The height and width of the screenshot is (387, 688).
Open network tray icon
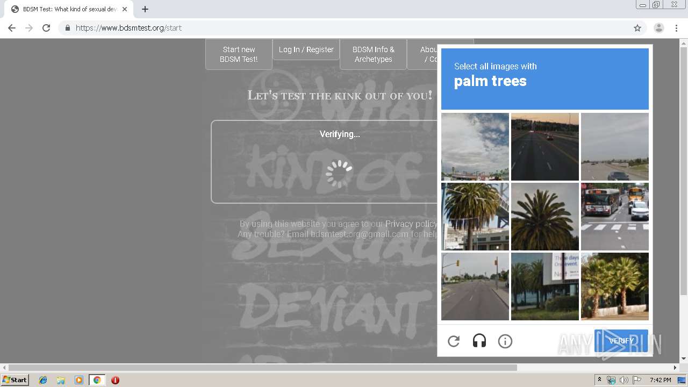(611, 380)
